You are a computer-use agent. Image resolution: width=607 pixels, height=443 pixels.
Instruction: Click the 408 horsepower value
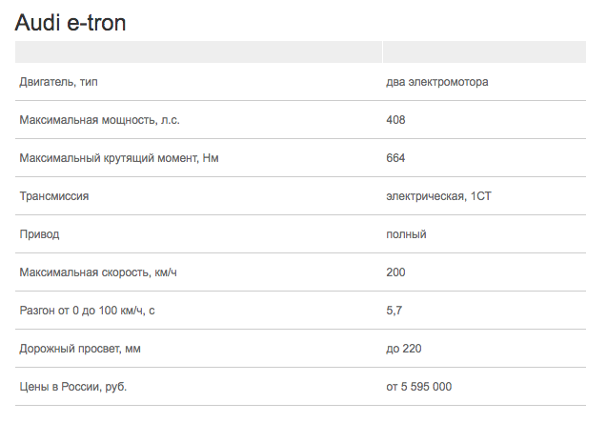click(x=395, y=120)
